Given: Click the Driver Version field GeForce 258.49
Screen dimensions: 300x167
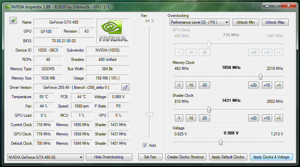Looking at the screenshot, I should tap(76, 87).
